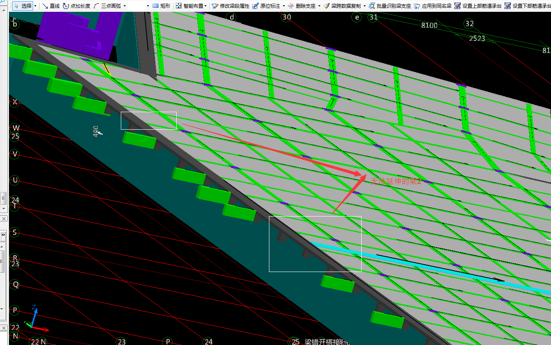Open the 删除支座 dropdown arrow

click(319, 6)
